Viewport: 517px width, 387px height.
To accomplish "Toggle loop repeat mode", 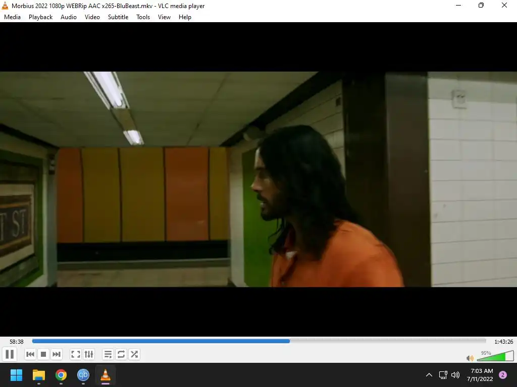I will point(121,354).
